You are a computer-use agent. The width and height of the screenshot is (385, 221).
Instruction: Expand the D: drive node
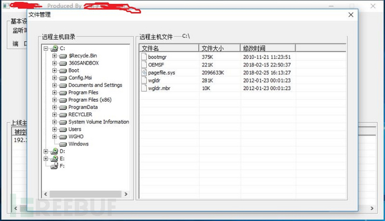[x=46, y=151]
